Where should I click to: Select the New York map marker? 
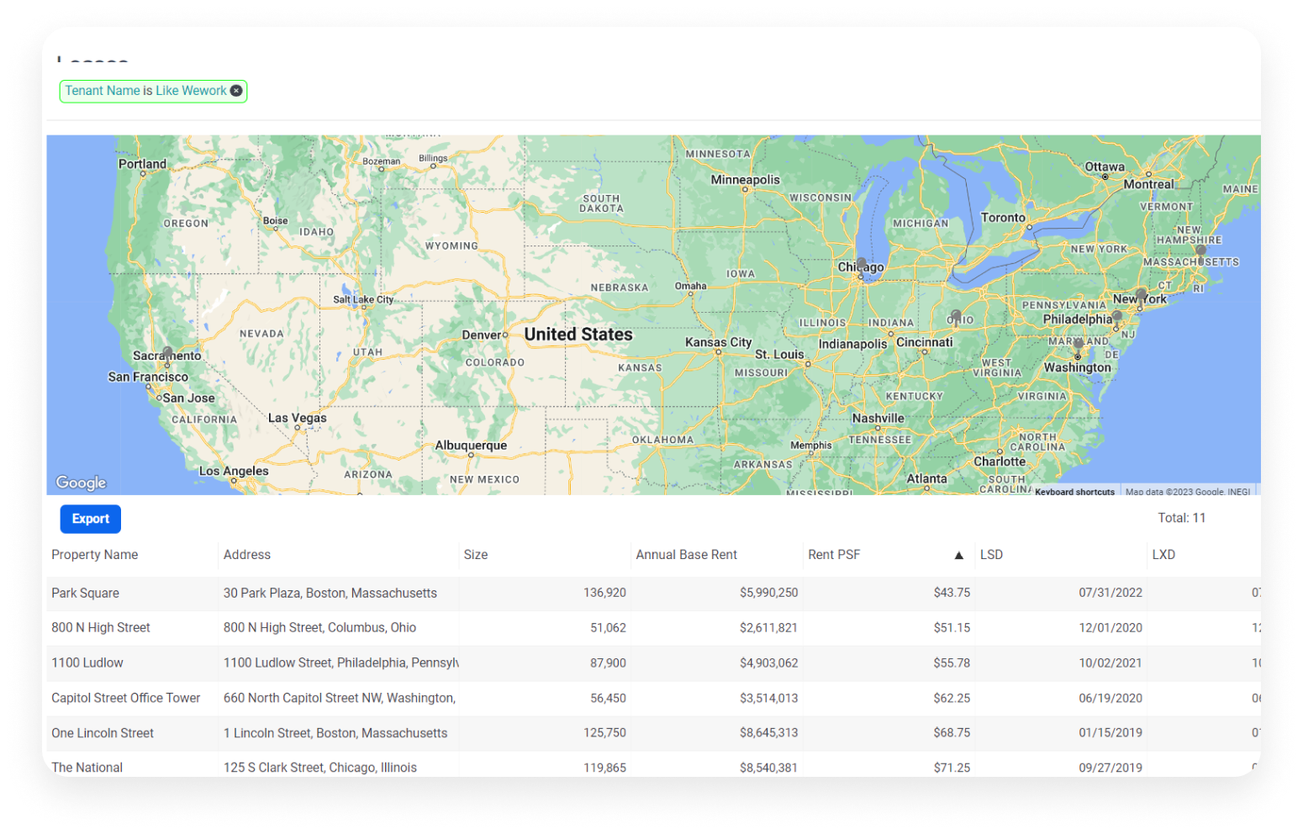(1139, 294)
